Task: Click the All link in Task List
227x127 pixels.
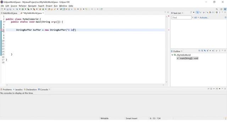Action: [195, 18]
